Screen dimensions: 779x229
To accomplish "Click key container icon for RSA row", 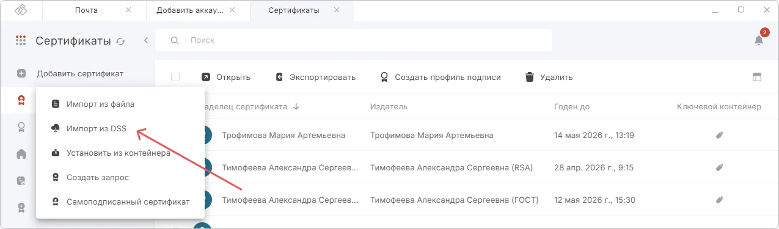I will (x=720, y=167).
